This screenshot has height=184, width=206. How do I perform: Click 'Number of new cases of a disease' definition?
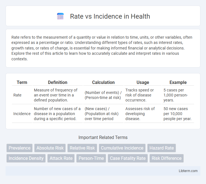(58, 114)
